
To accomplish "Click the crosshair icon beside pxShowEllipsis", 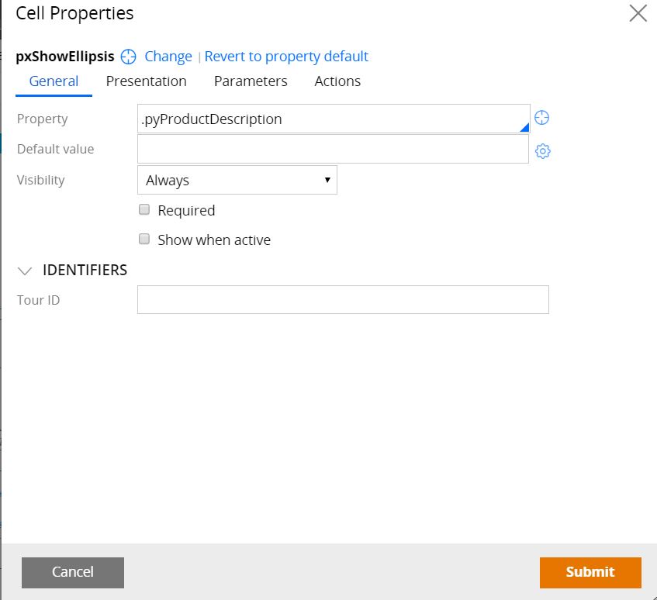I will 128,57.
